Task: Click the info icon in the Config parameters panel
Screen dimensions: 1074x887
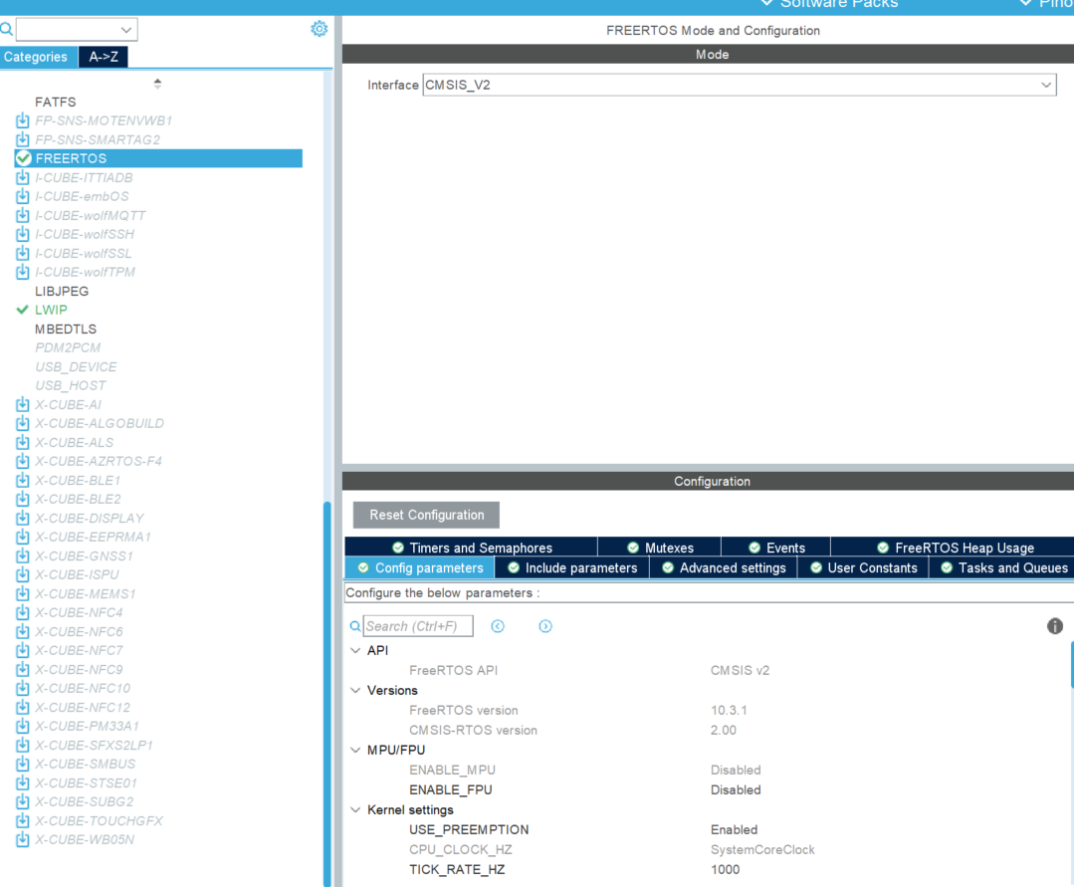Action: tap(1055, 626)
